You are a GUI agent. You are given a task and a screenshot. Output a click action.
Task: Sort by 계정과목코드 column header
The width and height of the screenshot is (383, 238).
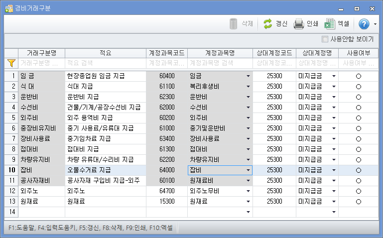pos(167,53)
